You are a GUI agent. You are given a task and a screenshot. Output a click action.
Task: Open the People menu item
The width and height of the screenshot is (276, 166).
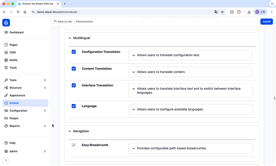click(14, 118)
